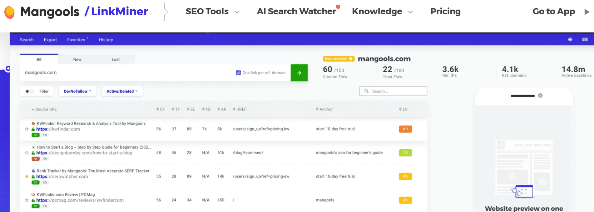
Task: Sort table by Source URL column
Action: (44, 109)
